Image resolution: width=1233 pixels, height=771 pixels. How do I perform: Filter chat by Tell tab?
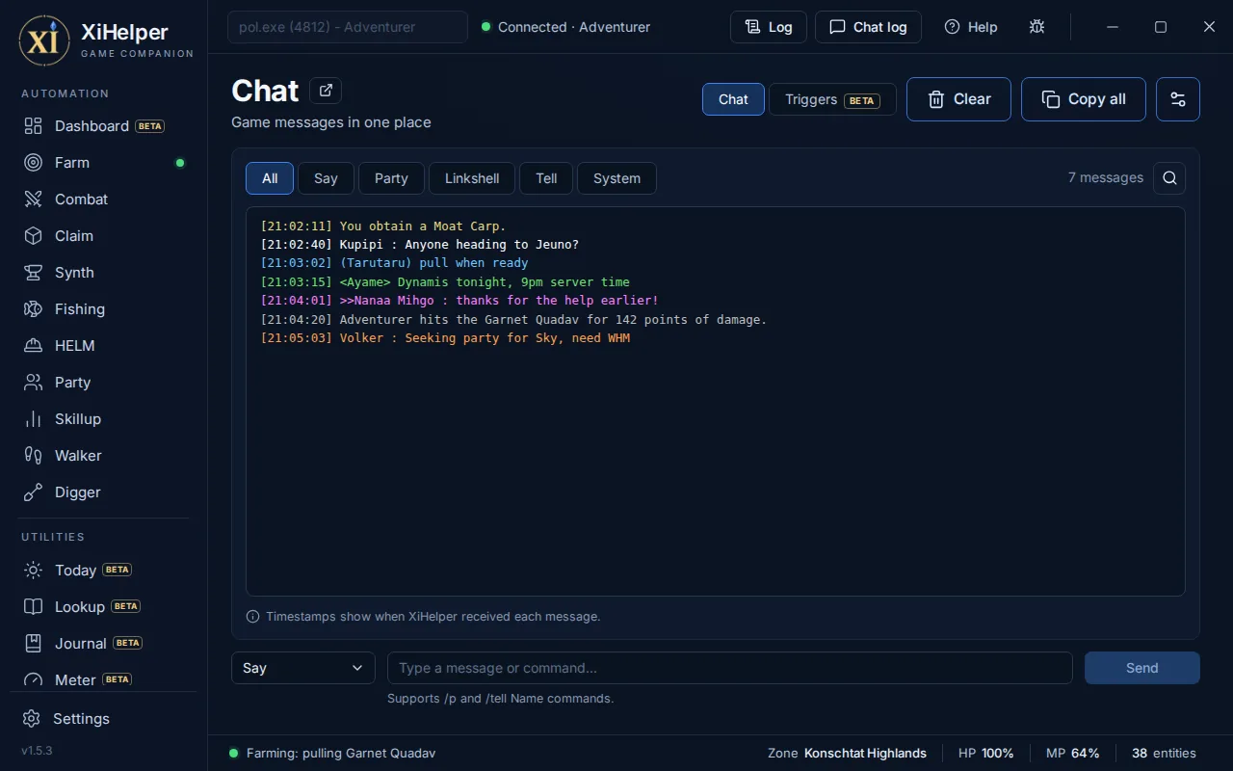546,178
